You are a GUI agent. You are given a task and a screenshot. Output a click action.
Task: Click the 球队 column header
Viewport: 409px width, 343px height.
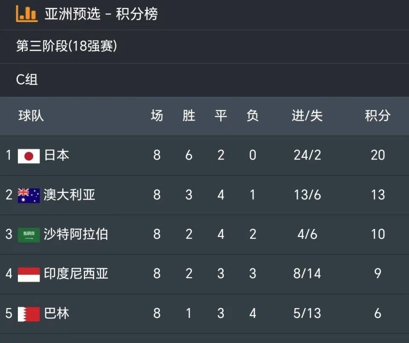coord(31,115)
